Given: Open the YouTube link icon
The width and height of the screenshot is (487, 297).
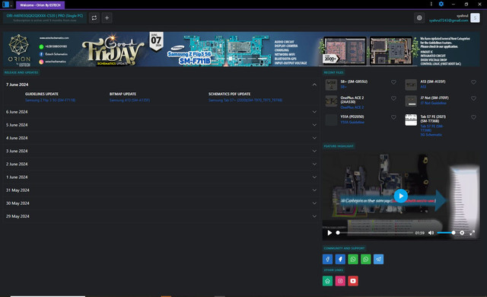Looking at the screenshot, I should (x=353, y=281).
